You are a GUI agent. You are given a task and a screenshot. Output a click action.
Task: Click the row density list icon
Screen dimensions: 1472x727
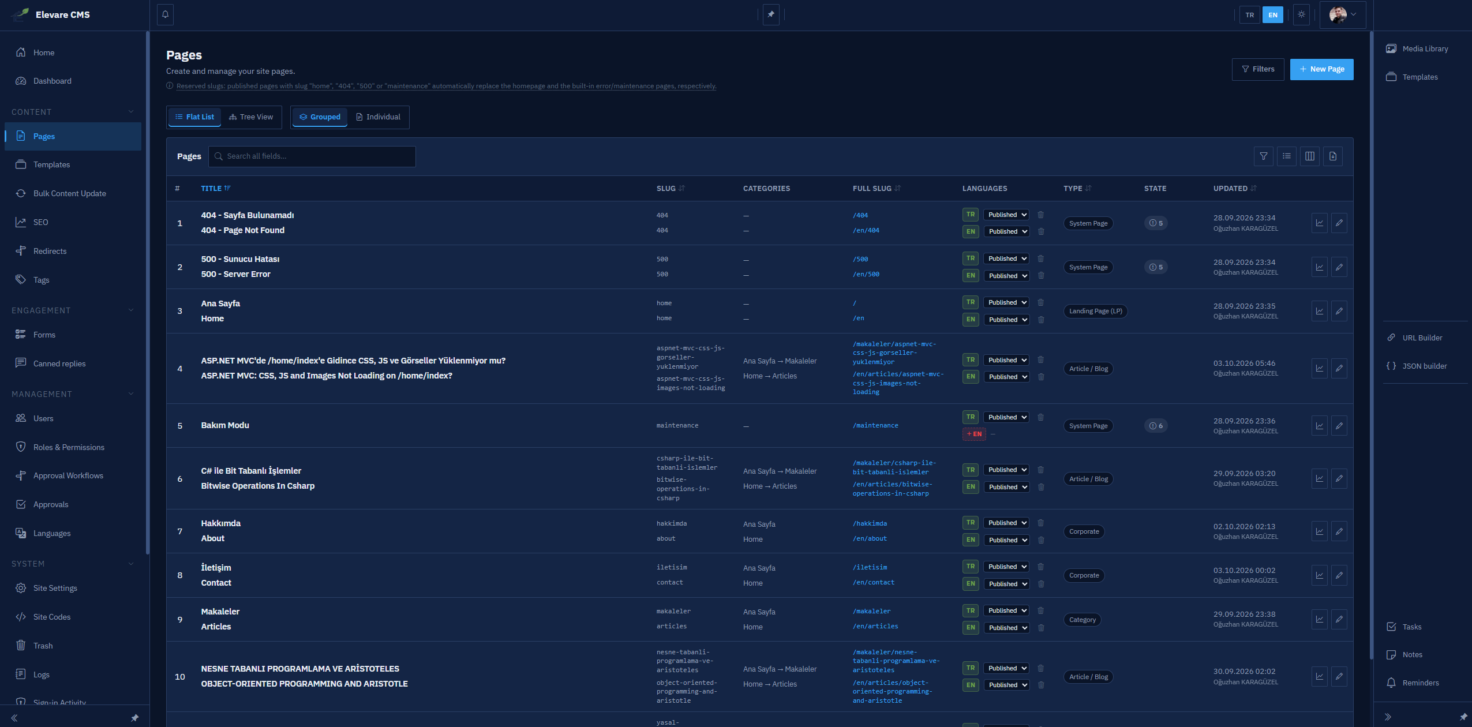pos(1287,156)
